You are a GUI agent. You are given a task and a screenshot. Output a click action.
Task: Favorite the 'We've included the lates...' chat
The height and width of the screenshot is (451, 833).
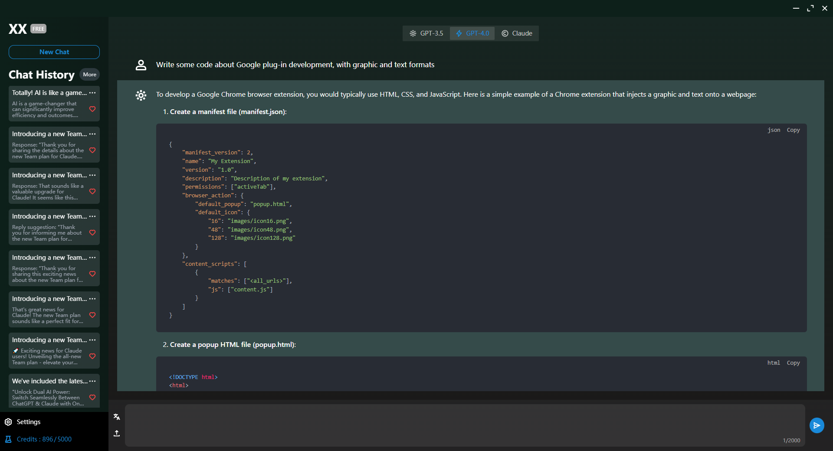click(x=92, y=398)
